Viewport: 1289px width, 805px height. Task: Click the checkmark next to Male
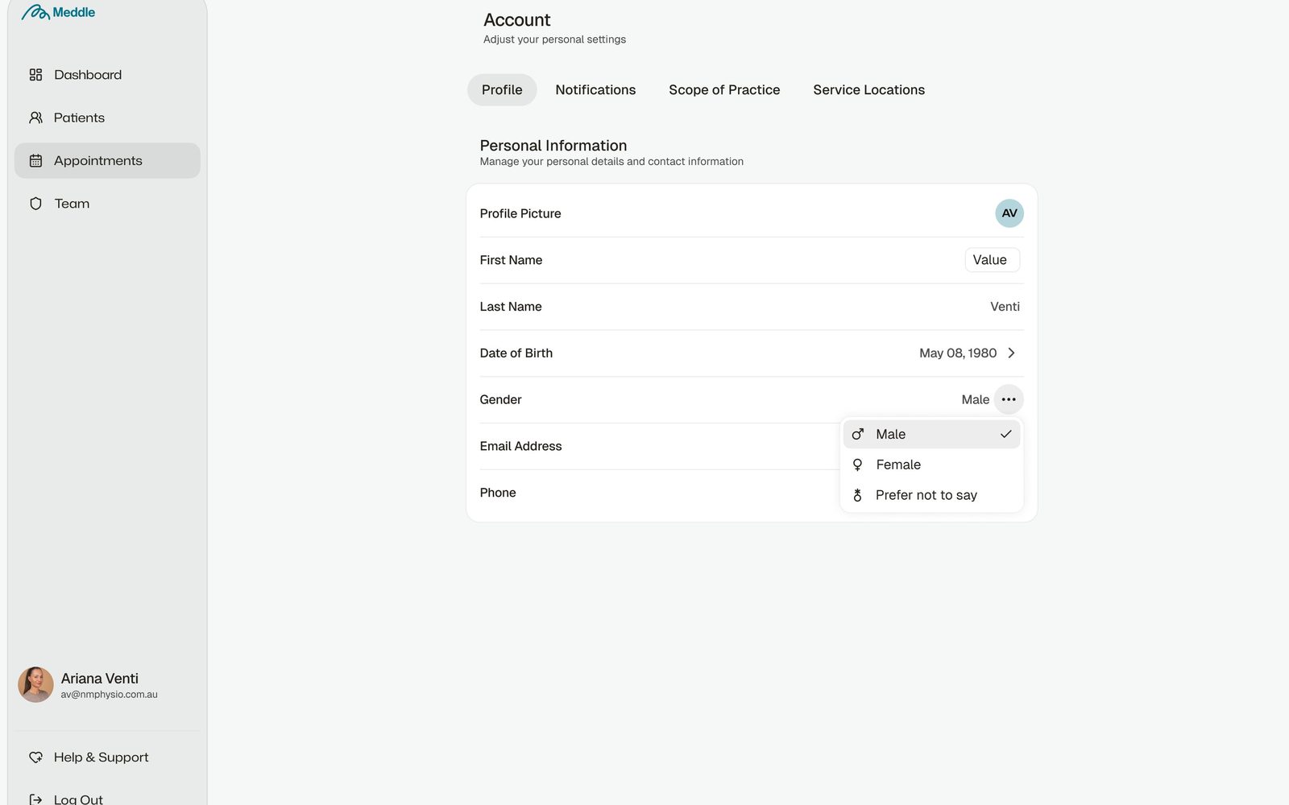pos(1005,434)
